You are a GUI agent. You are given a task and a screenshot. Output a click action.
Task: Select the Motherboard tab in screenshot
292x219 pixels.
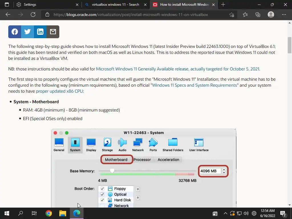116,160
